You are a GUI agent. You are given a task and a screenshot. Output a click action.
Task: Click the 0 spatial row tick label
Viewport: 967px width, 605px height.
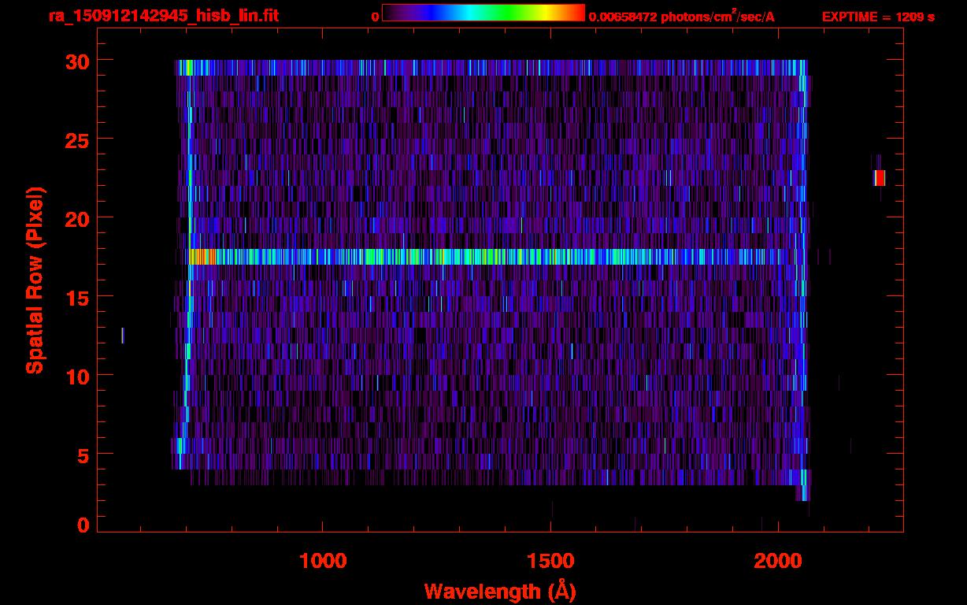[x=83, y=525]
